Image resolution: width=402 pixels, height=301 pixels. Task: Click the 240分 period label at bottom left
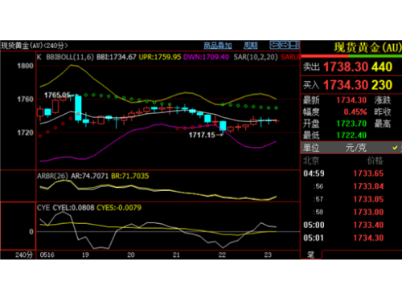pyautogui.click(x=24, y=254)
